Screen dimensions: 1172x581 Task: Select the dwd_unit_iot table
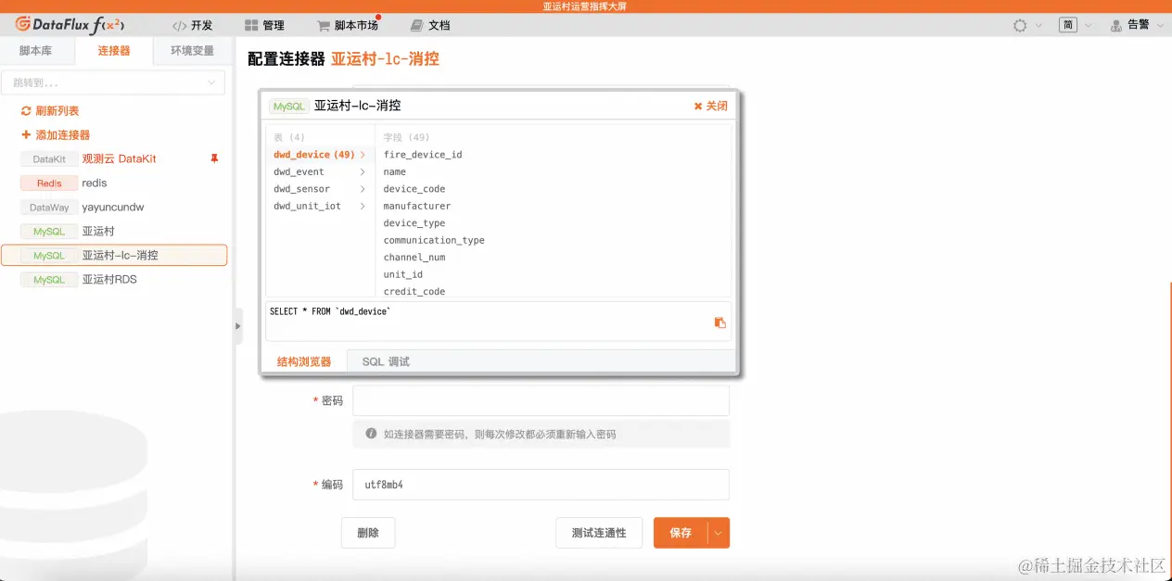pyautogui.click(x=307, y=206)
